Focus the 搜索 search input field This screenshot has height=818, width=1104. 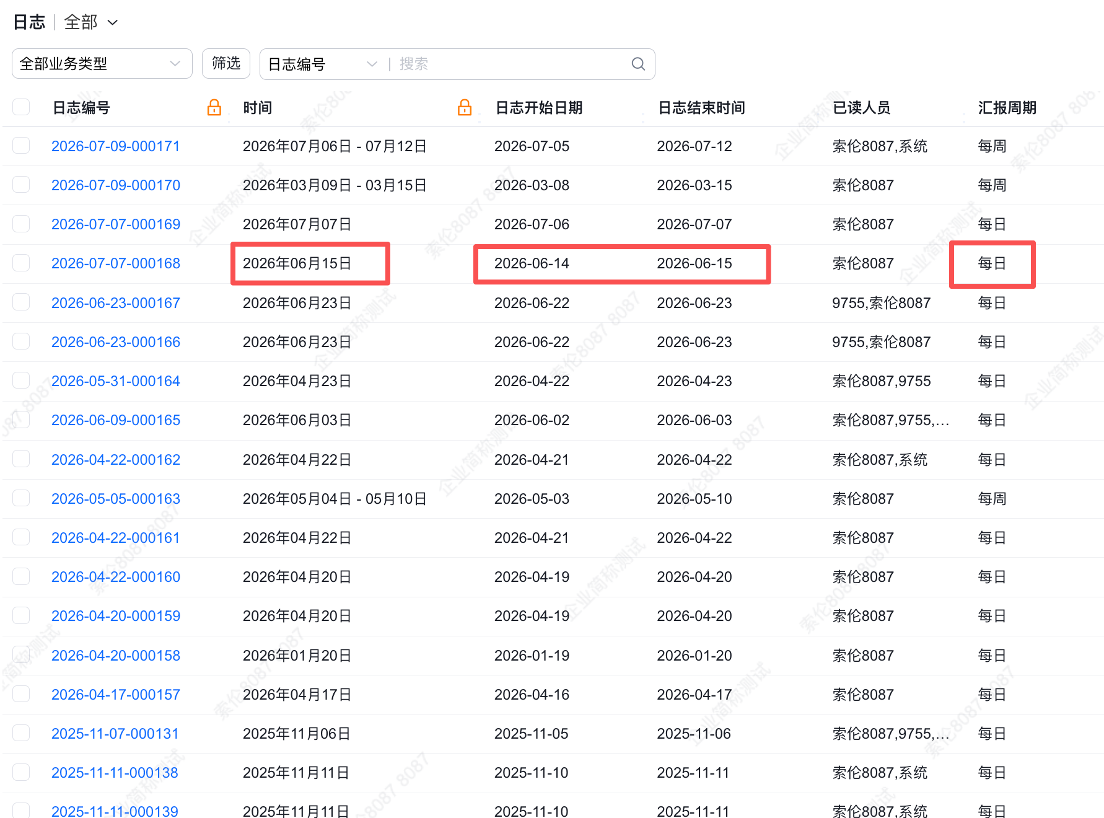511,64
